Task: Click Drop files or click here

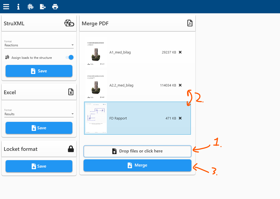Action: point(137,151)
